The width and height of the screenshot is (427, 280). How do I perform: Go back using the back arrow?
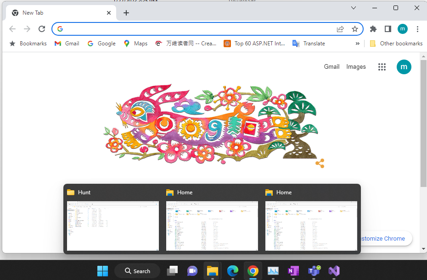point(12,29)
